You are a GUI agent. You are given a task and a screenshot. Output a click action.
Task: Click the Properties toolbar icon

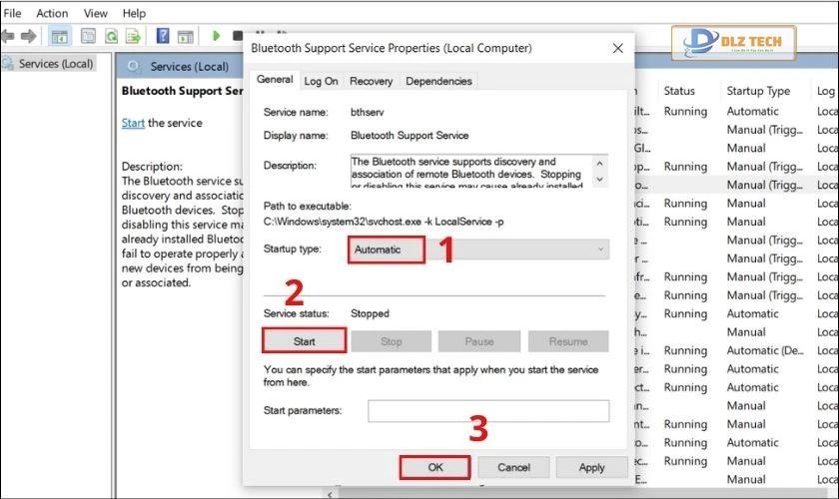(x=88, y=36)
